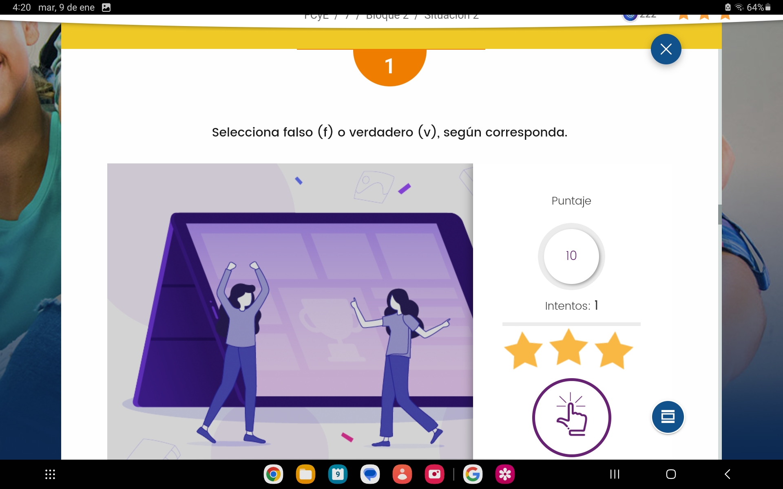Open the app drawer grid icon
This screenshot has height=489, width=783.
tap(50, 474)
